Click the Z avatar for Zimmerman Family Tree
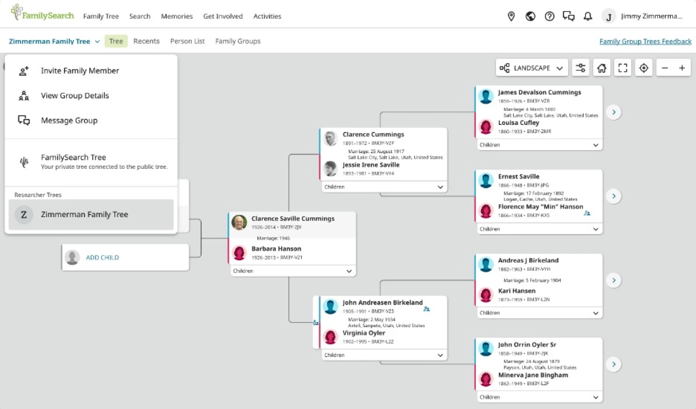This screenshot has width=696, height=409. click(x=24, y=215)
